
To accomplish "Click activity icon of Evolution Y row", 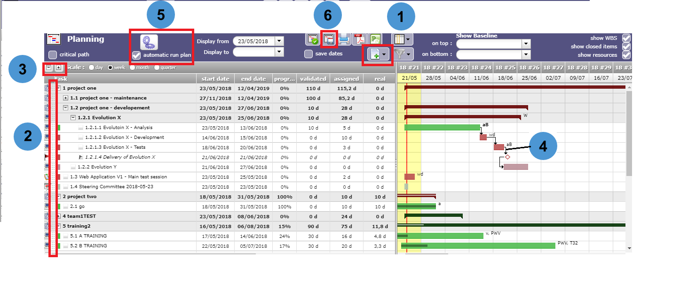I will 47,167.
